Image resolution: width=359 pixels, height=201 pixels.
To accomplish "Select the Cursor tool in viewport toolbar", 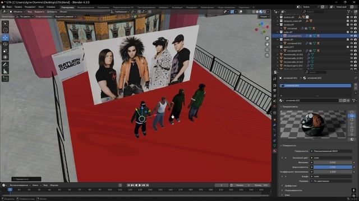I will (x=5, y=30).
